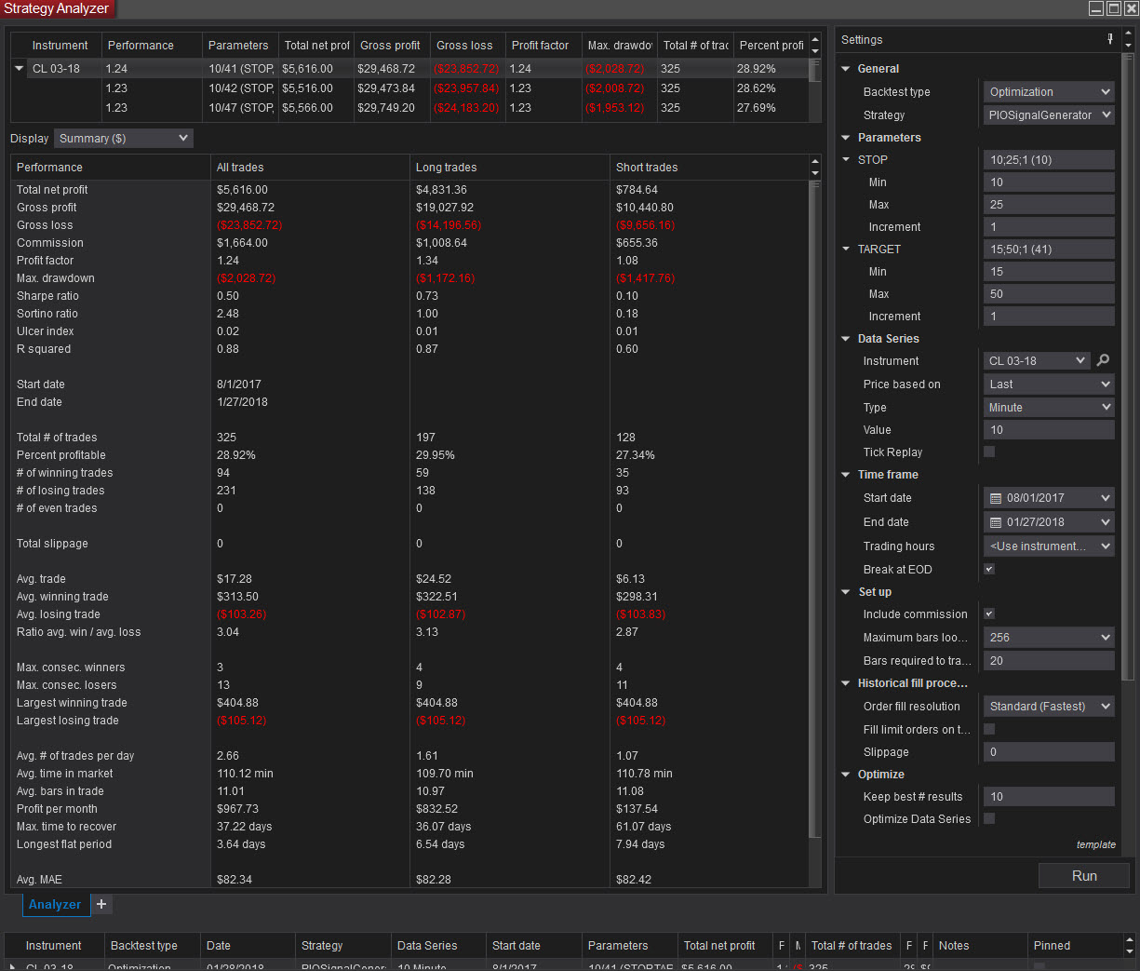
Task: Open Trading hours dropdown
Action: tap(1049, 546)
